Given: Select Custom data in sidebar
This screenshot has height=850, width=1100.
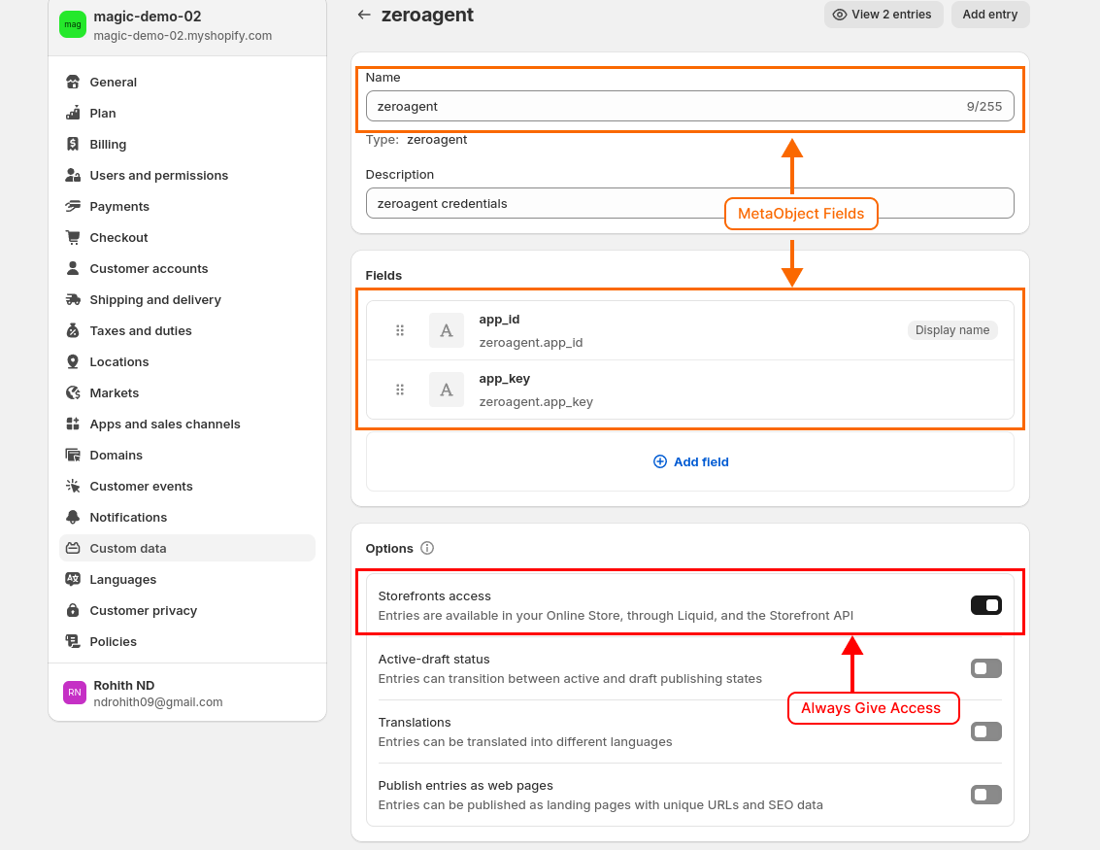Looking at the screenshot, I should (187, 548).
